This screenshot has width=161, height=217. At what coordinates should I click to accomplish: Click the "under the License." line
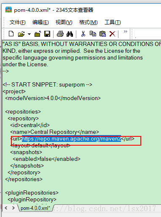(x=25, y=64)
